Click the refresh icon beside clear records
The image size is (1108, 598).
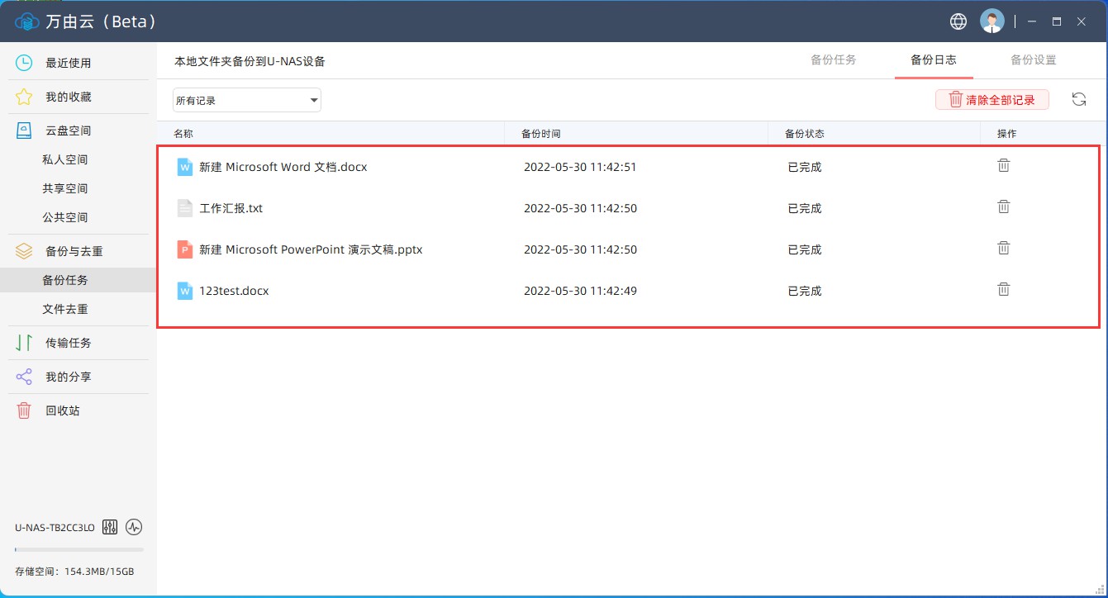pyautogui.click(x=1078, y=100)
